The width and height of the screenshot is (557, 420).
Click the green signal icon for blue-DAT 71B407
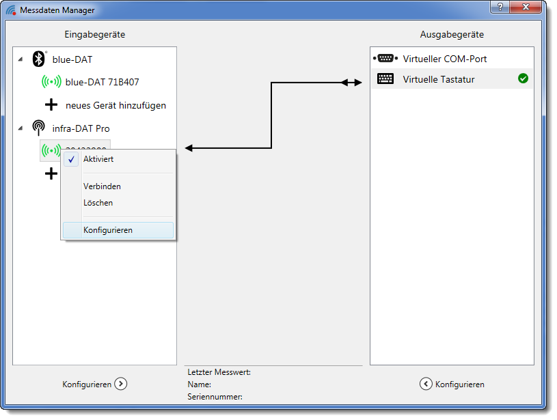(x=51, y=82)
